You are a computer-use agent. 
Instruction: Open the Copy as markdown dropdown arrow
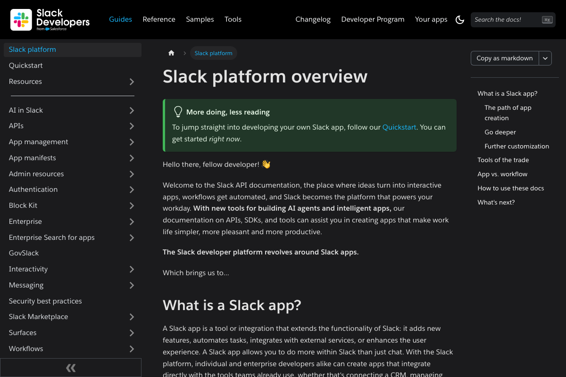tap(545, 58)
